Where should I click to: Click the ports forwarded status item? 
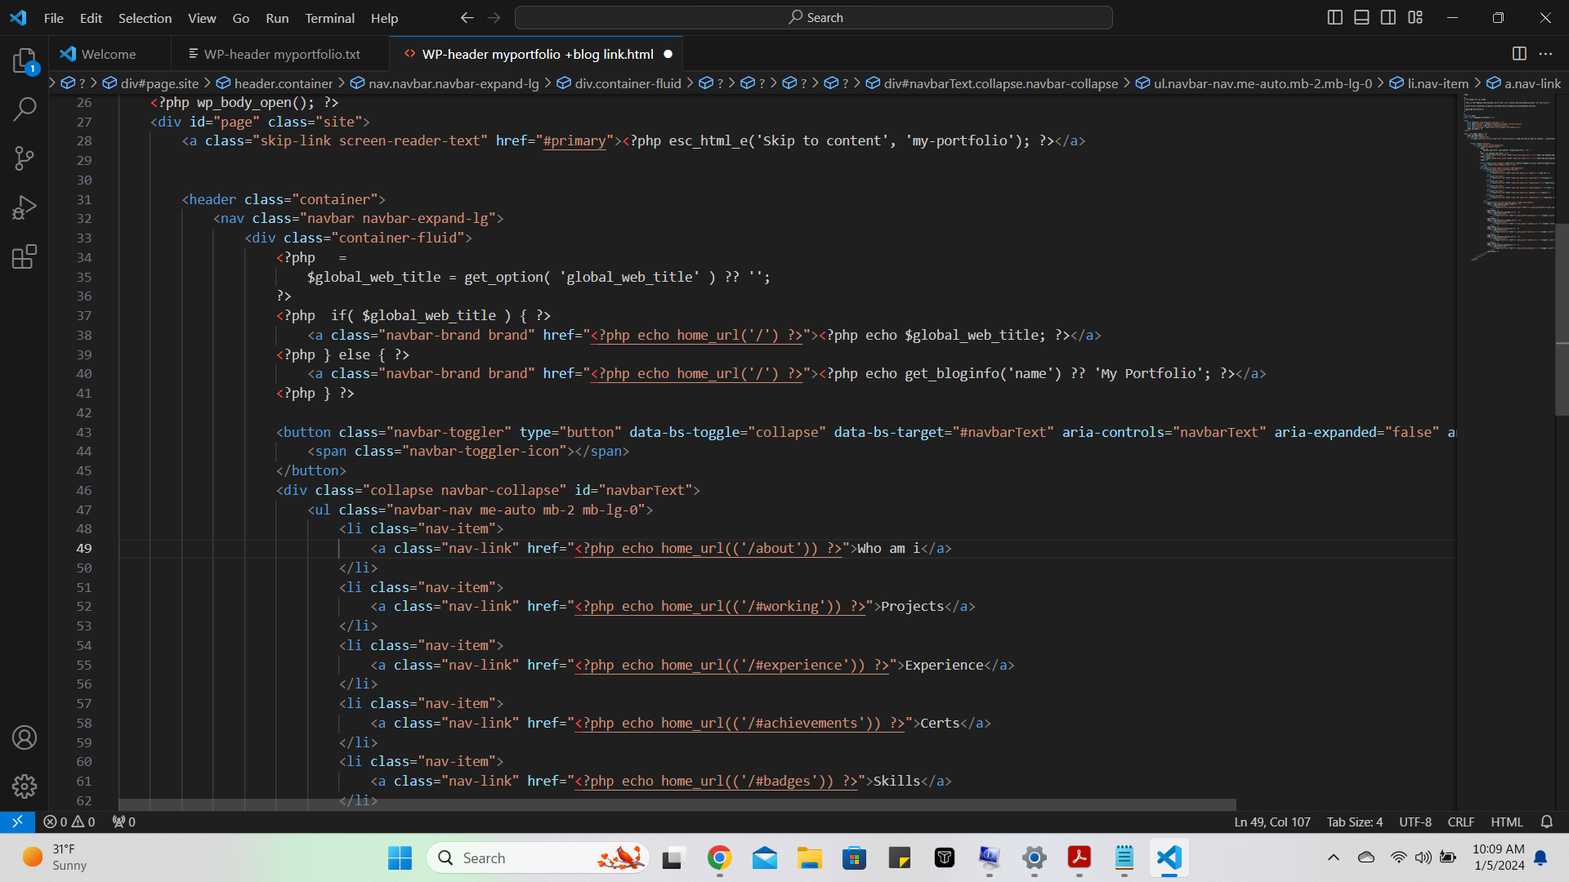pos(124,822)
